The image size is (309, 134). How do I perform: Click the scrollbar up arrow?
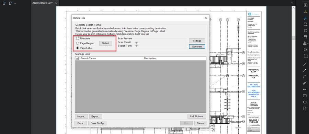click(294, 8)
